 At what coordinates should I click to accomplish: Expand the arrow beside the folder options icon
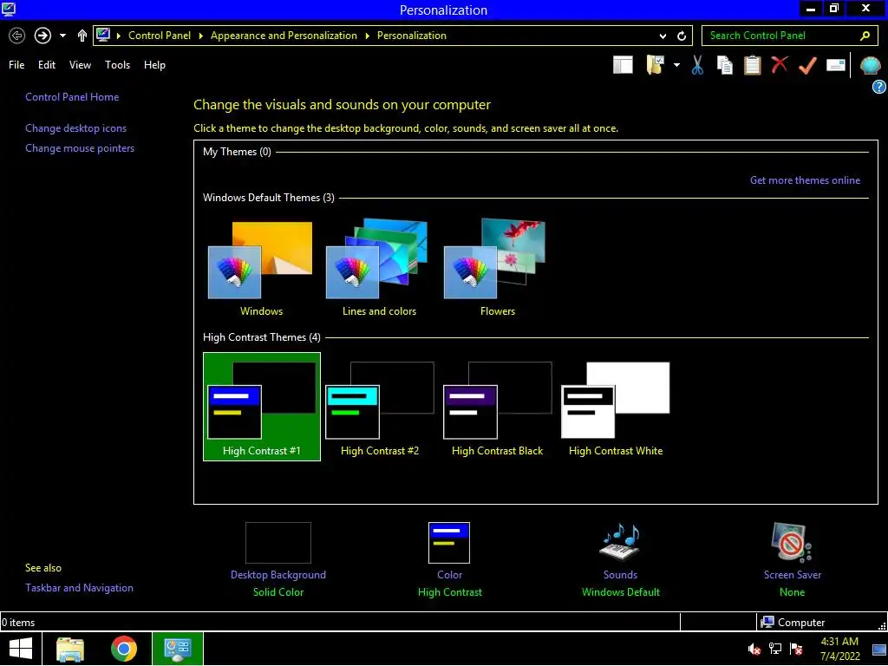tap(676, 65)
